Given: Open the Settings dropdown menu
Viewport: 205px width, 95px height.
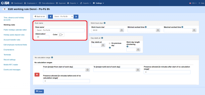Looking at the screenshot, I should click(98, 3).
